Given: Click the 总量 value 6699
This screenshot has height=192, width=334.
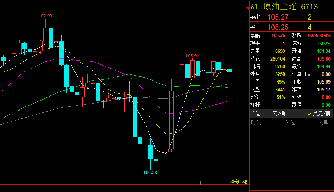Looking at the screenshot, I should tap(280, 51).
